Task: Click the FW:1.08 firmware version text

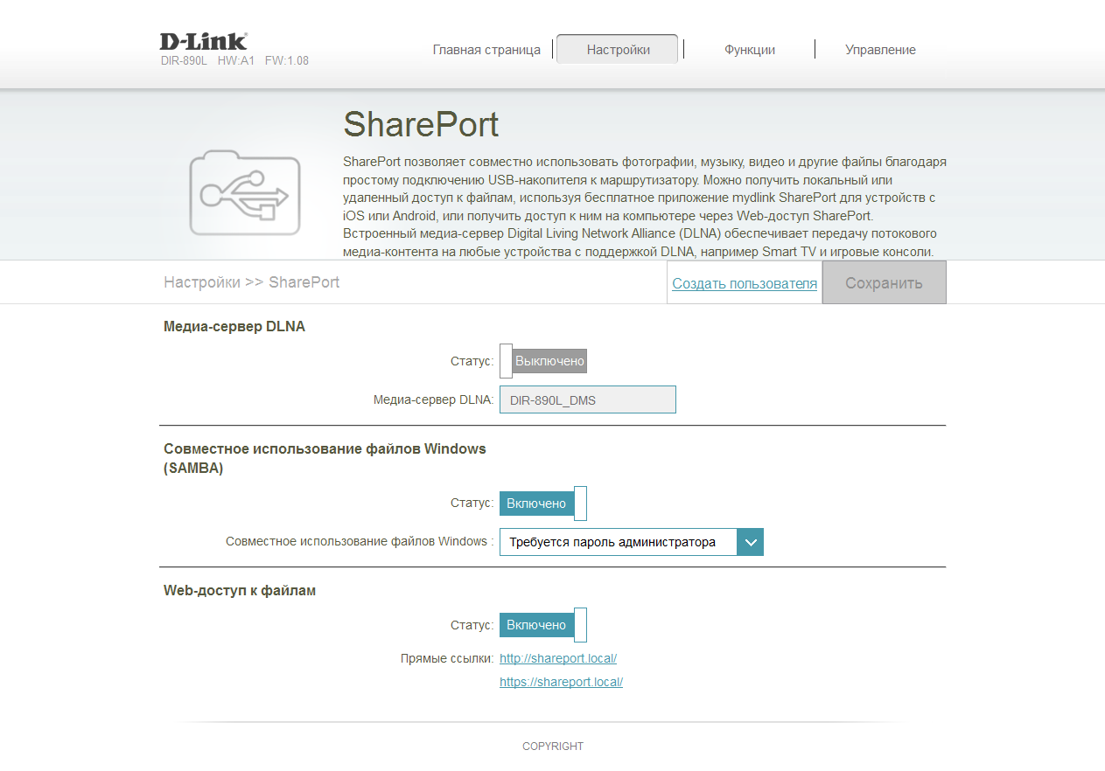Action: coord(287,61)
